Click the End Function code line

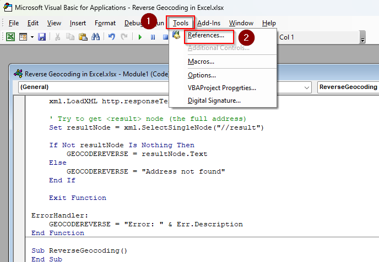[x=58, y=233]
